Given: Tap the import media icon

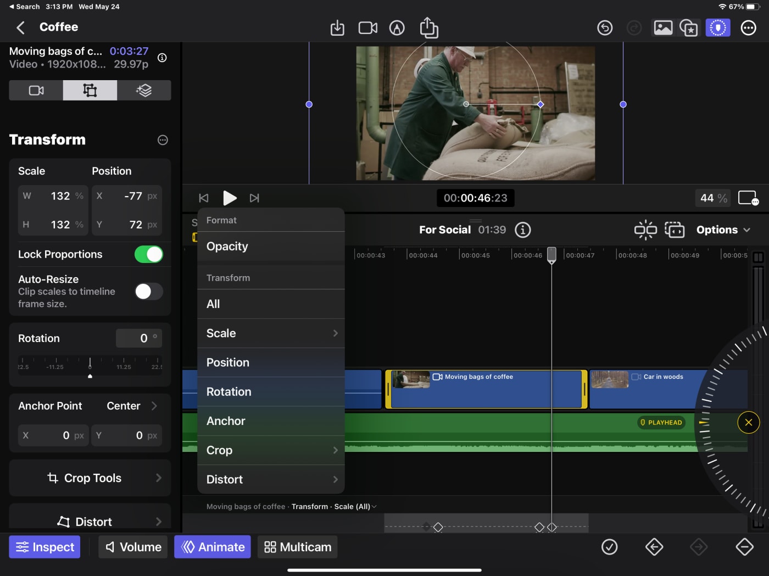Looking at the screenshot, I should click(337, 28).
